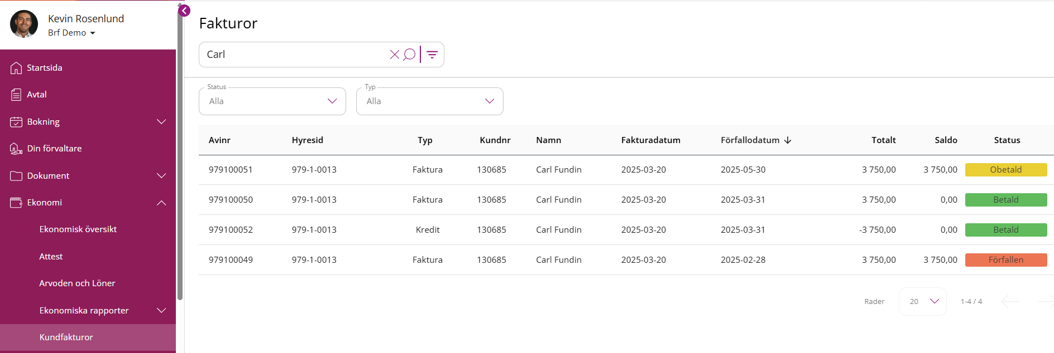Go to Arvoden och Löner

[x=77, y=283]
